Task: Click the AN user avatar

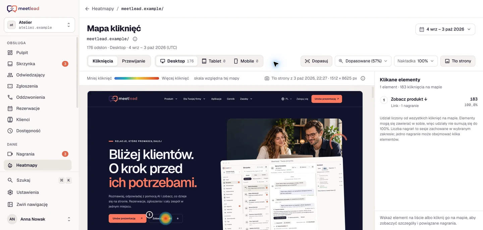Action: [12, 219]
